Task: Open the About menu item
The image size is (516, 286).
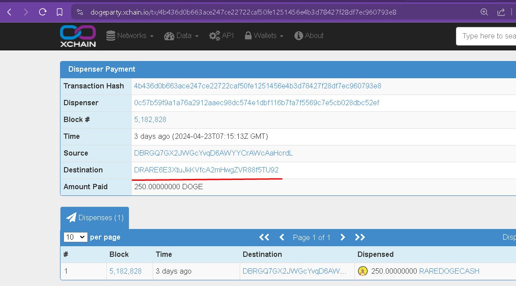Action: pyautogui.click(x=309, y=36)
